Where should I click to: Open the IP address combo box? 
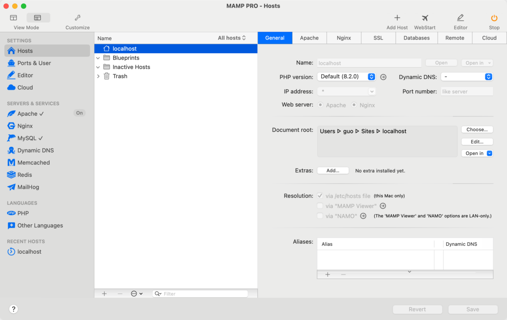(x=346, y=91)
